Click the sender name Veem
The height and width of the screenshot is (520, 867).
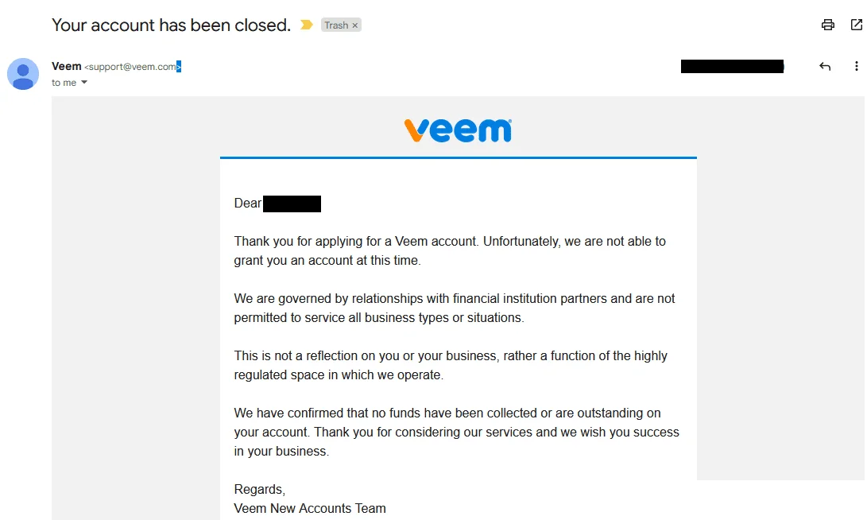click(66, 66)
